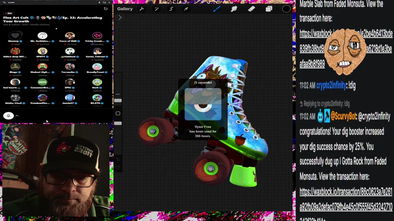Image resolution: width=394 pixels, height=221 pixels.
Task: Open the upper waxblock transaction link
Action: click(346, 48)
